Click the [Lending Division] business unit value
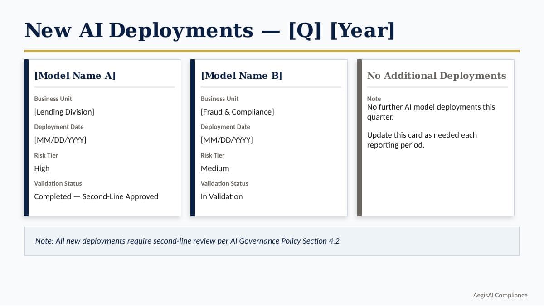Screen dimensions: 544x306 (64, 112)
